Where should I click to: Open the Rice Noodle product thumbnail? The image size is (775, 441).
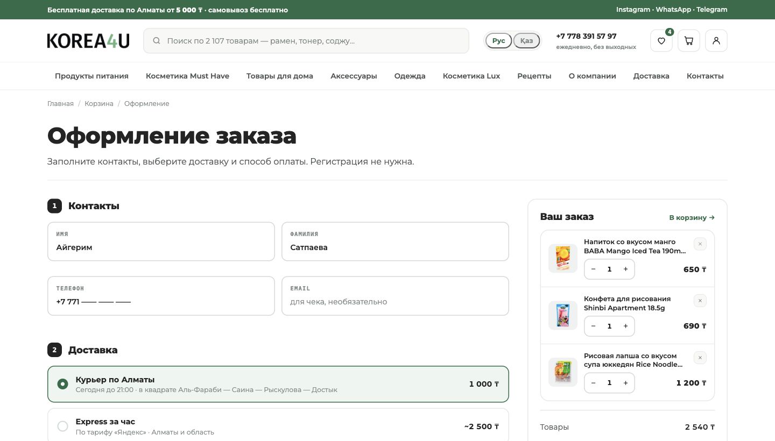tap(563, 372)
